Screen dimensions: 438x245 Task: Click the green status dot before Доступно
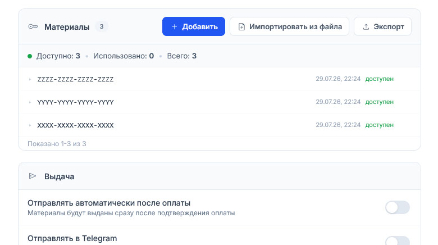(x=30, y=56)
